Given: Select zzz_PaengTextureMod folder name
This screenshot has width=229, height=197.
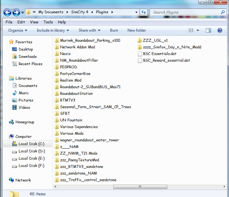Looking at the screenshot, I should 80,160.
